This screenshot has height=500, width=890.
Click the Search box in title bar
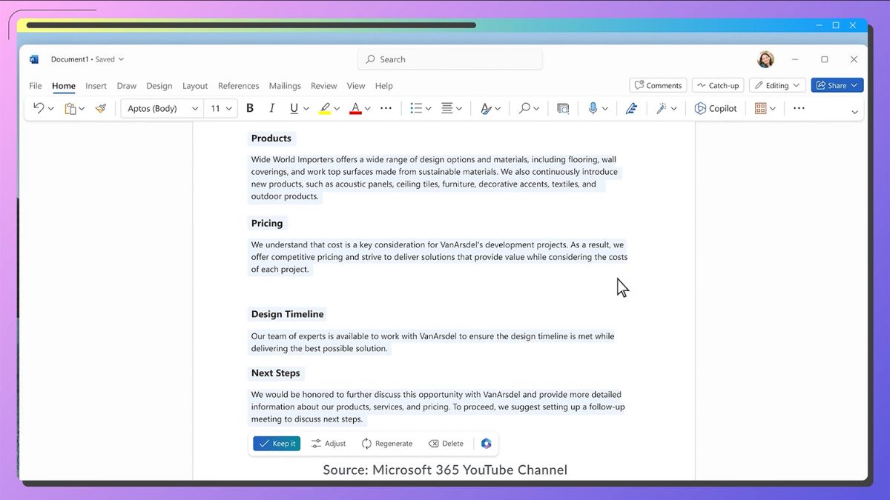point(449,59)
